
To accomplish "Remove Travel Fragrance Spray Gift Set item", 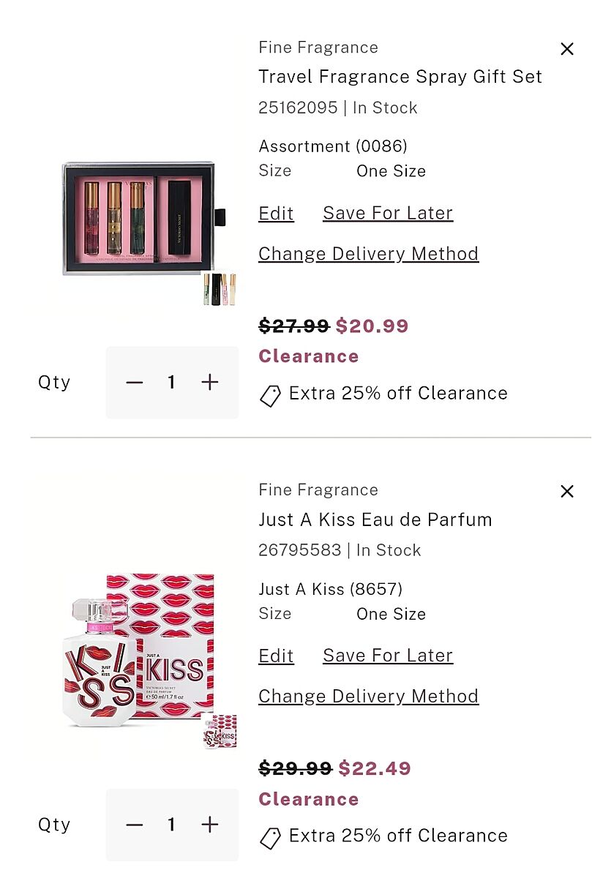I will (x=566, y=49).
